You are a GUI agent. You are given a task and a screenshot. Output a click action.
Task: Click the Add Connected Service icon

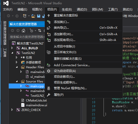point(49,65)
